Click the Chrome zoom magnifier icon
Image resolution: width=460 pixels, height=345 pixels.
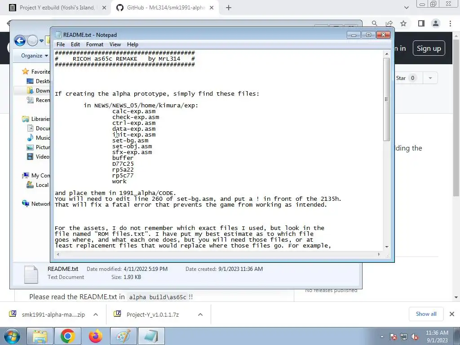pyautogui.click(x=374, y=23)
